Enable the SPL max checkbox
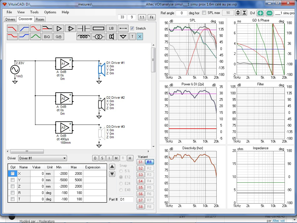The width and height of the screenshot is (297, 223). (x=204, y=13)
